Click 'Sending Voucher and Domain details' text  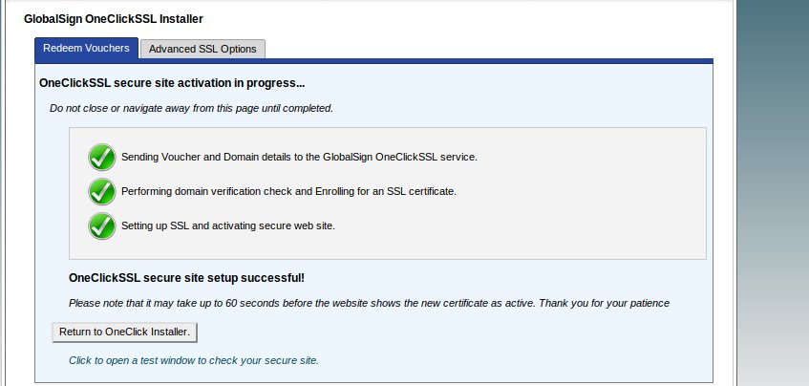pyautogui.click(x=299, y=157)
